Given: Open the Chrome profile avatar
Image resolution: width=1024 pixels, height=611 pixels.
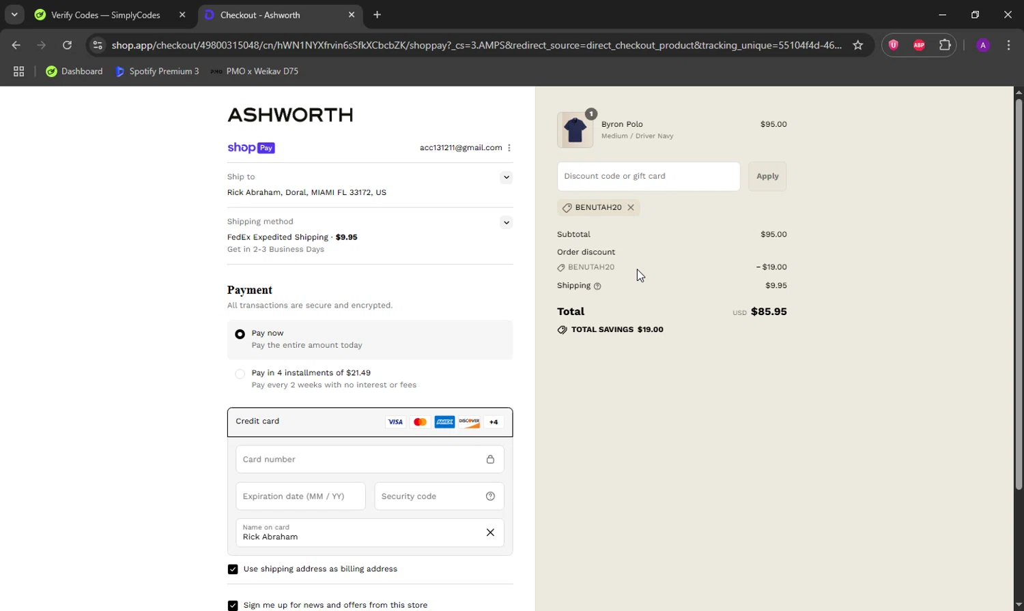Looking at the screenshot, I should tap(983, 45).
